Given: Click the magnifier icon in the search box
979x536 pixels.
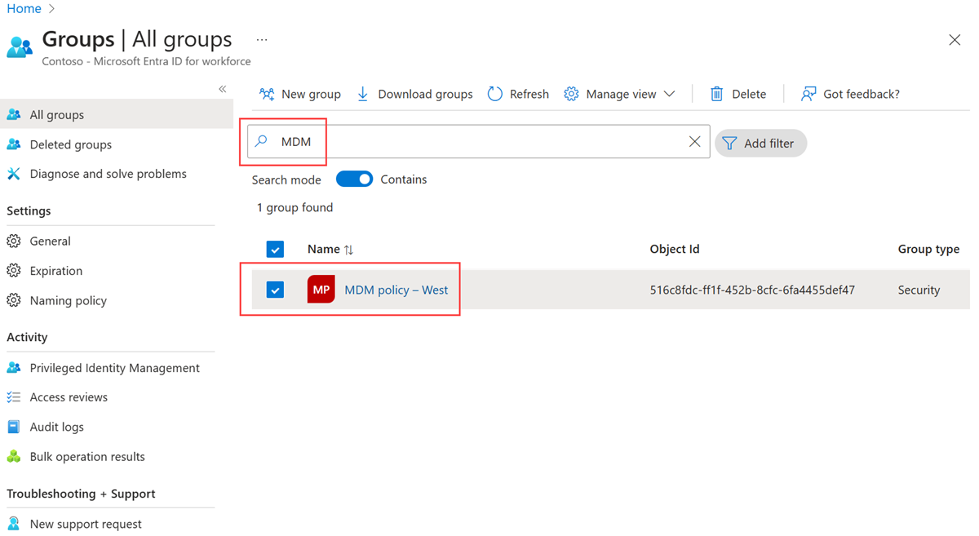Looking at the screenshot, I should click(261, 141).
